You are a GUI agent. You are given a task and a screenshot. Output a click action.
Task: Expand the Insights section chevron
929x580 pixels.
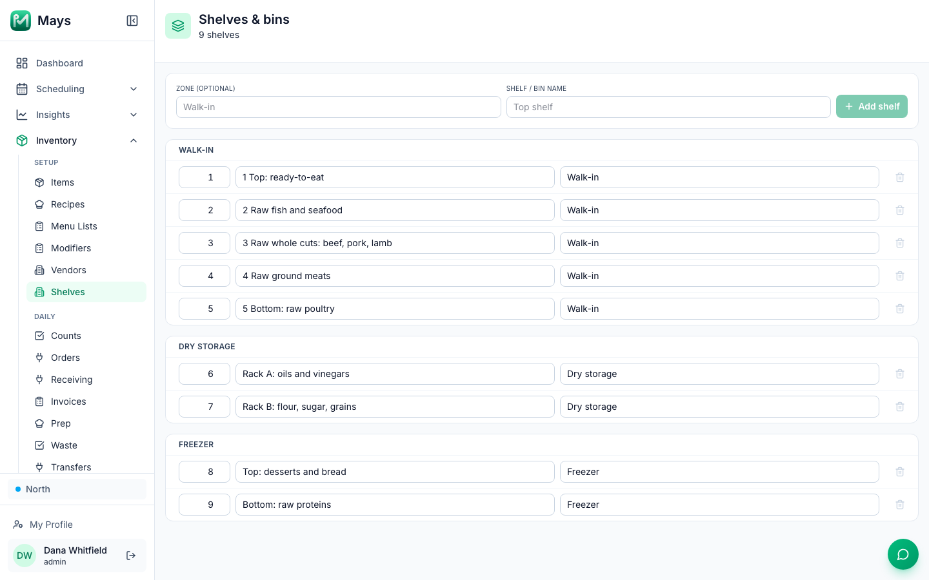pyautogui.click(x=134, y=115)
